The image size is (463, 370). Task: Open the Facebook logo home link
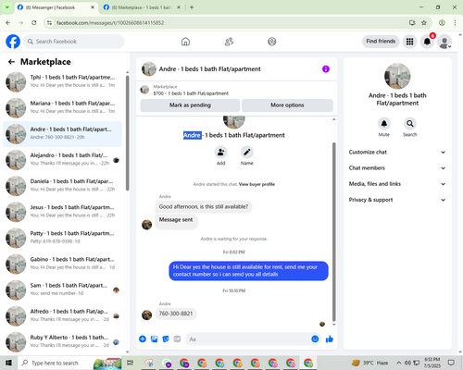pos(13,42)
